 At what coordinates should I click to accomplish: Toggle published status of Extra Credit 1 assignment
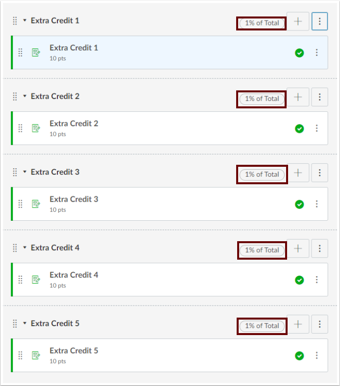tap(299, 53)
